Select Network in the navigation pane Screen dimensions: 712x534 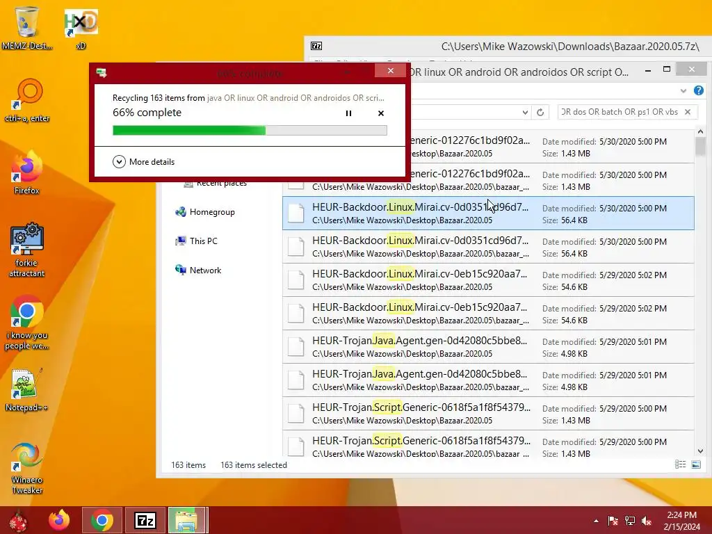[x=198, y=270]
